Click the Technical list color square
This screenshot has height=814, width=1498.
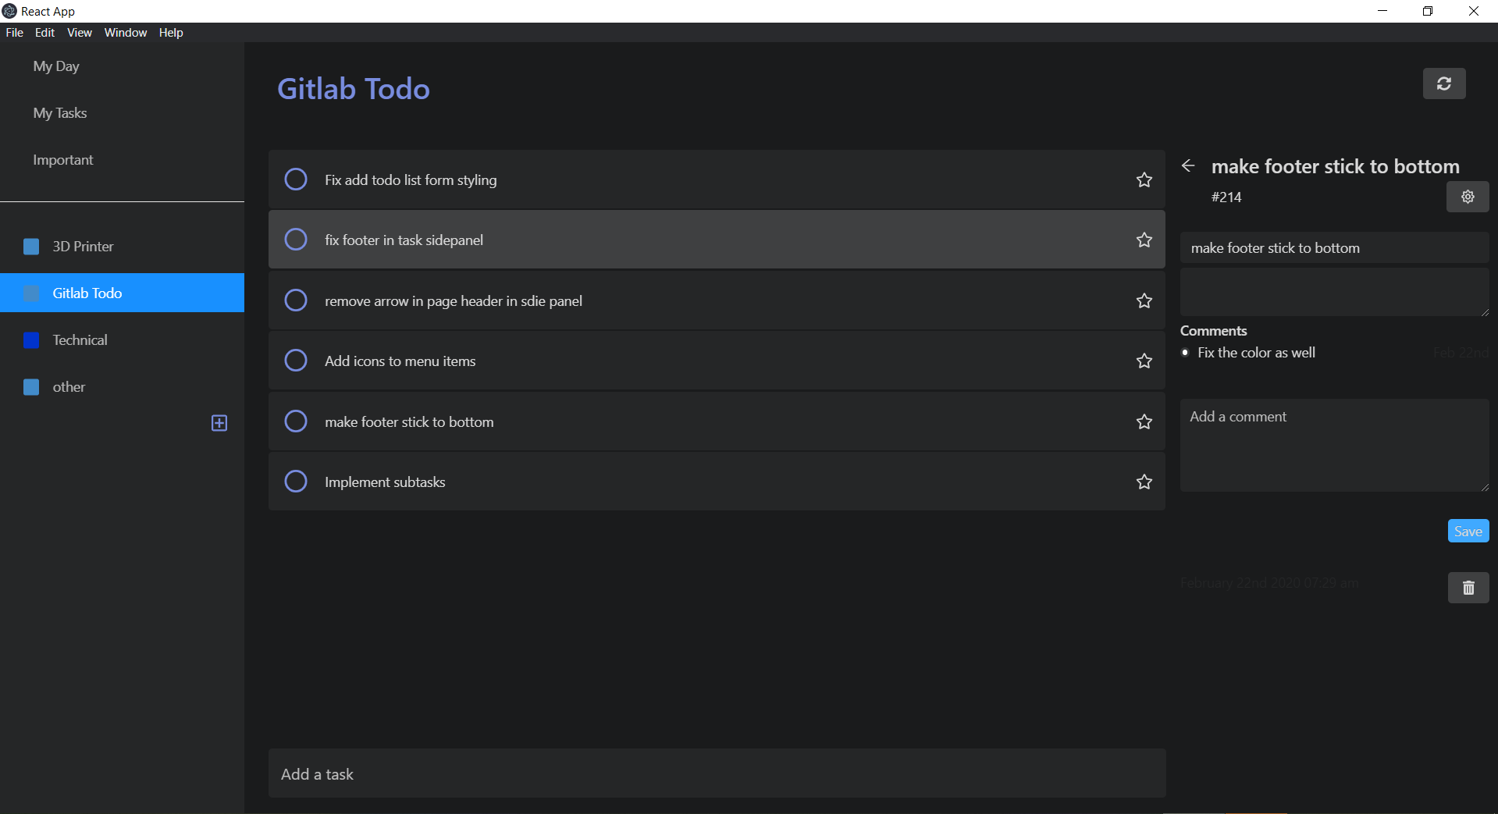(x=31, y=340)
